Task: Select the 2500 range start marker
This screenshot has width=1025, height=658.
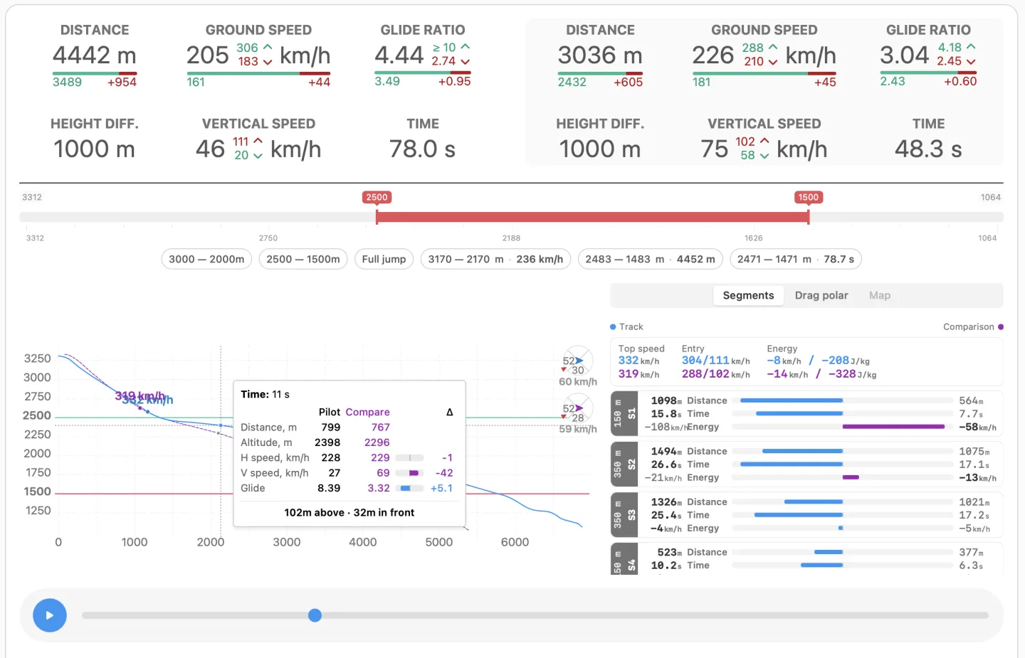Action: click(x=377, y=197)
